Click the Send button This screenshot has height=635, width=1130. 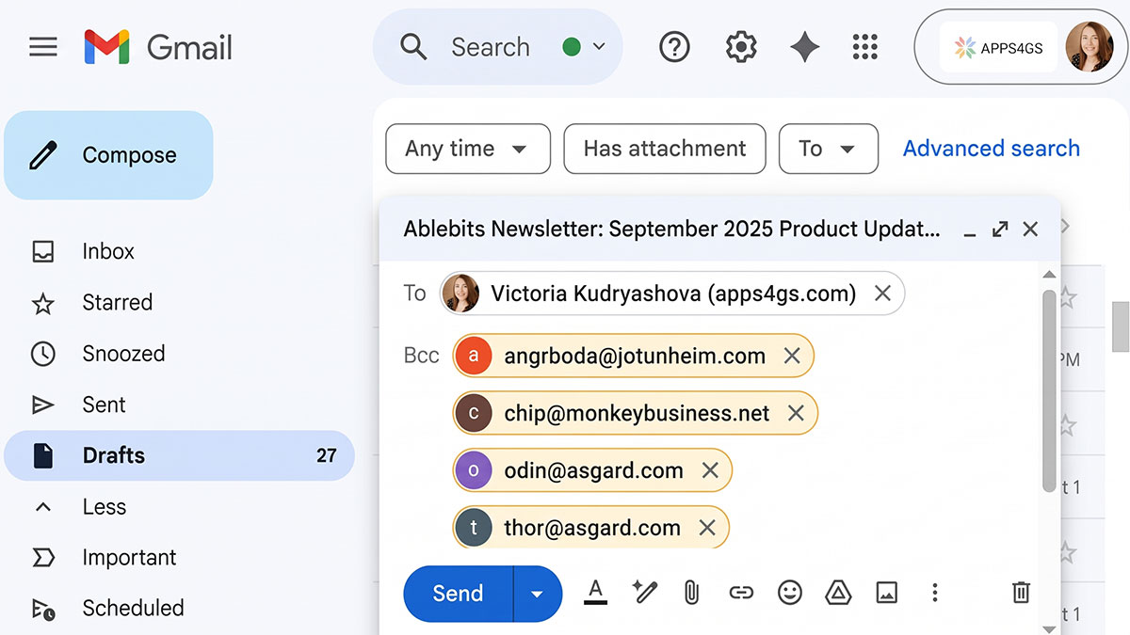(x=458, y=594)
